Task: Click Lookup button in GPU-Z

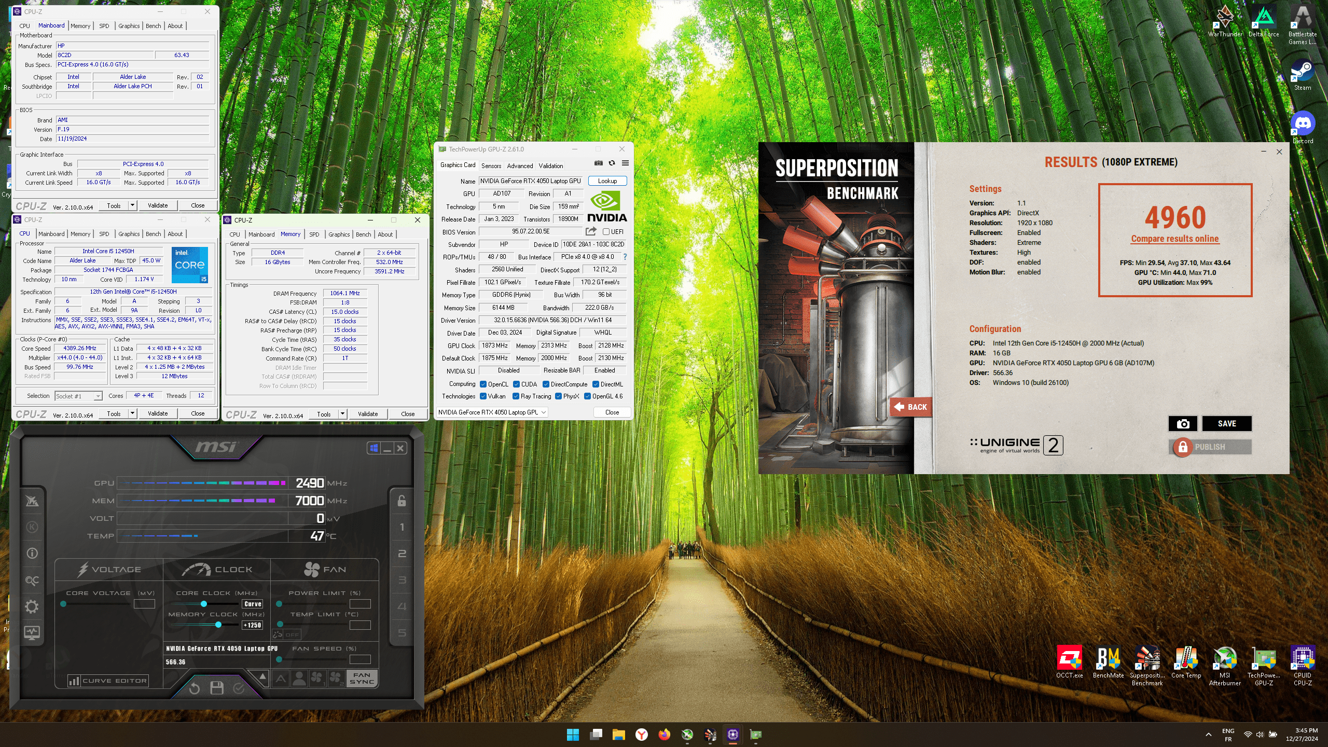Action: coord(607,181)
